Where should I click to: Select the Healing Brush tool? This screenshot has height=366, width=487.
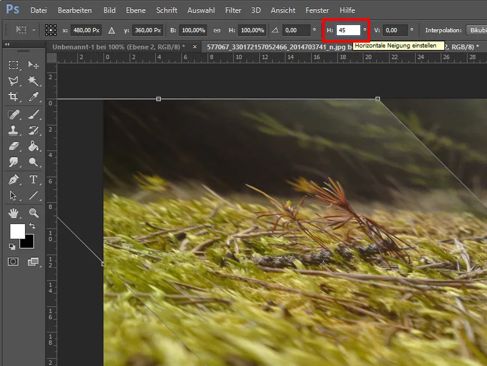13,114
